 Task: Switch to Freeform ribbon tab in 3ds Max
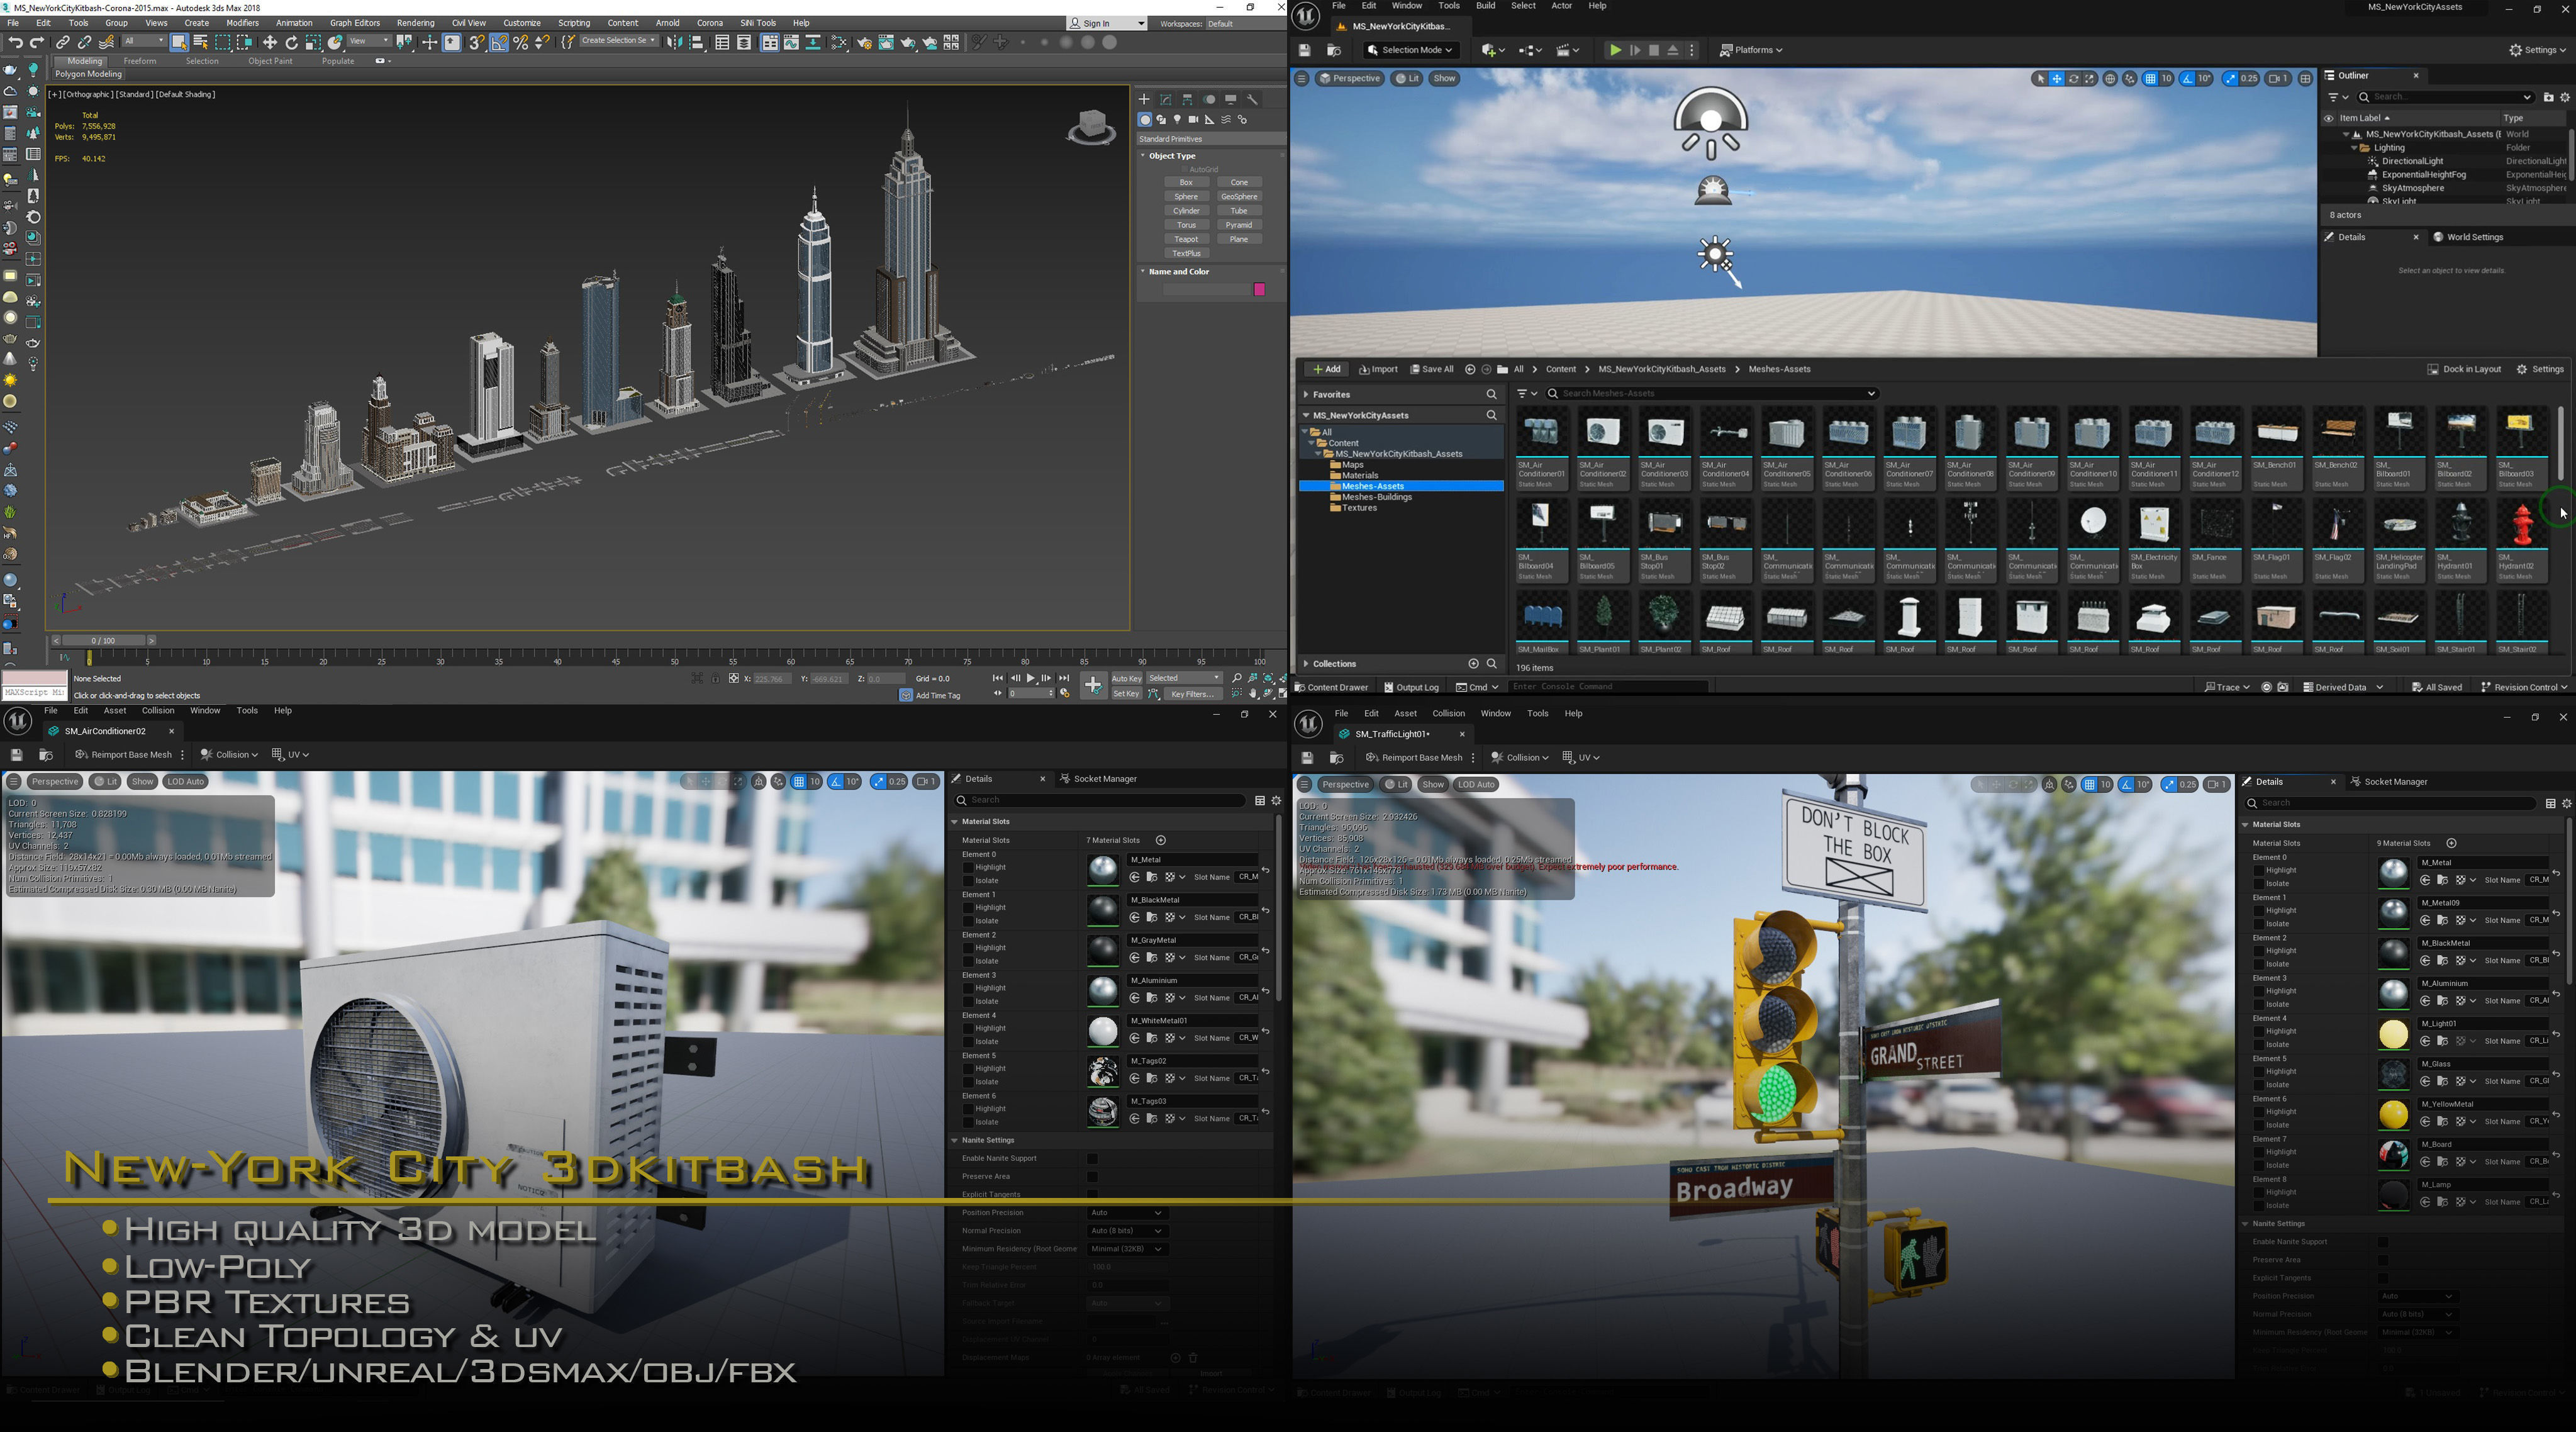(139, 61)
